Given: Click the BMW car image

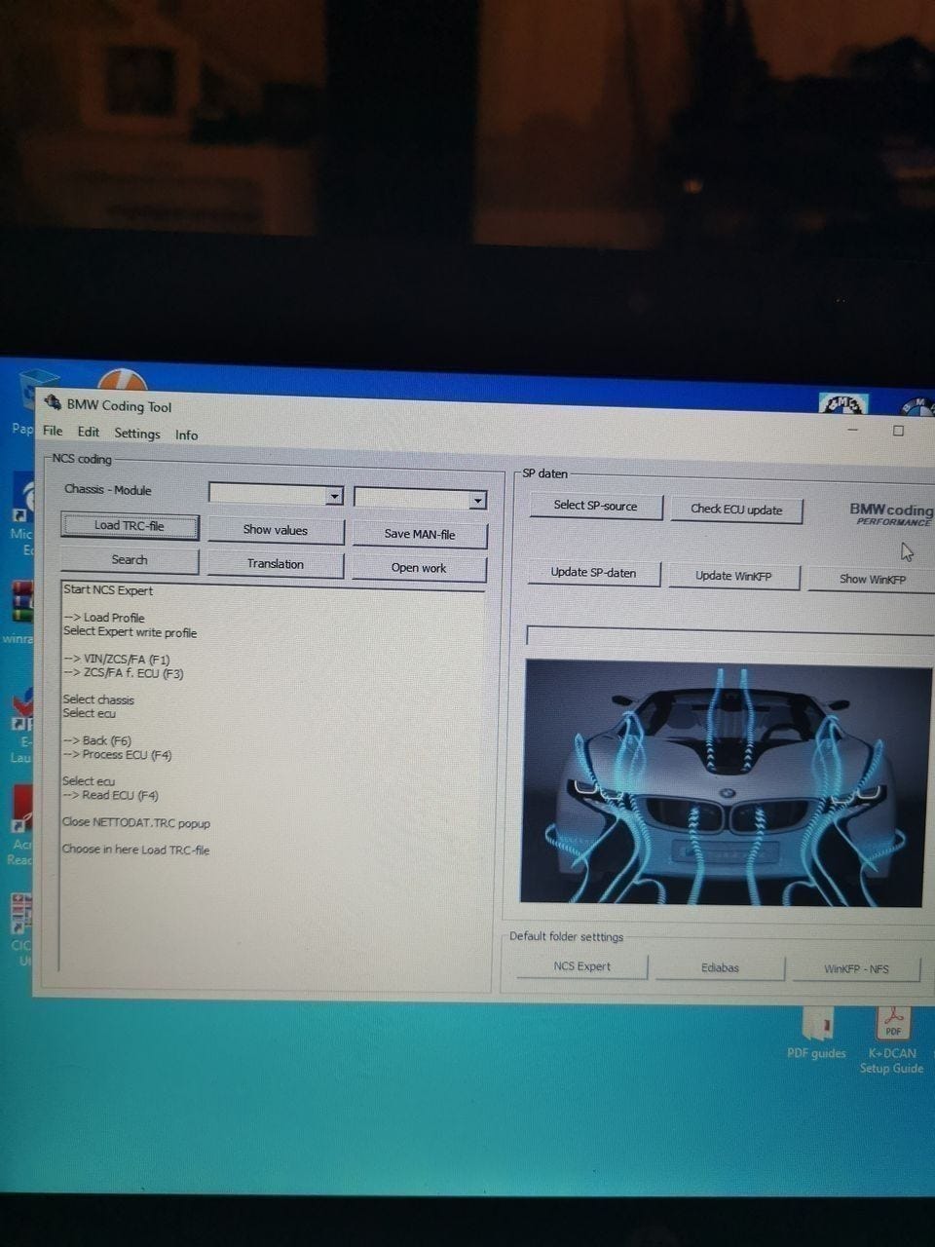Looking at the screenshot, I should point(725,783).
